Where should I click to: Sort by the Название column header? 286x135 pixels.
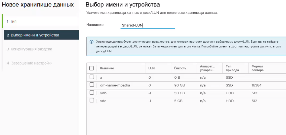pyautogui.click(x=107, y=68)
